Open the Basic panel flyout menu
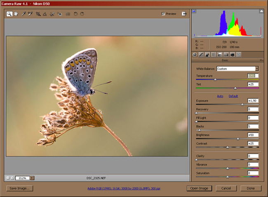Image resolution: width=268 pixels, height=197 pixels. tap(261, 60)
